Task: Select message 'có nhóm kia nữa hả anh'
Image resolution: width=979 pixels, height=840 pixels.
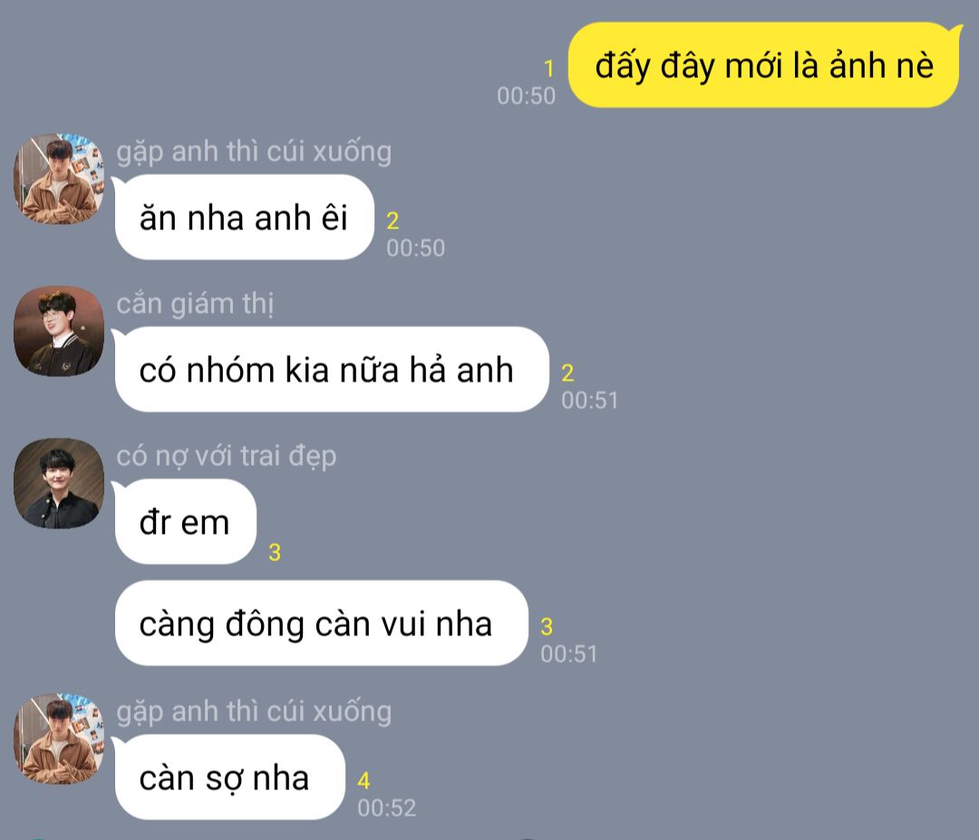Action: coord(330,370)
